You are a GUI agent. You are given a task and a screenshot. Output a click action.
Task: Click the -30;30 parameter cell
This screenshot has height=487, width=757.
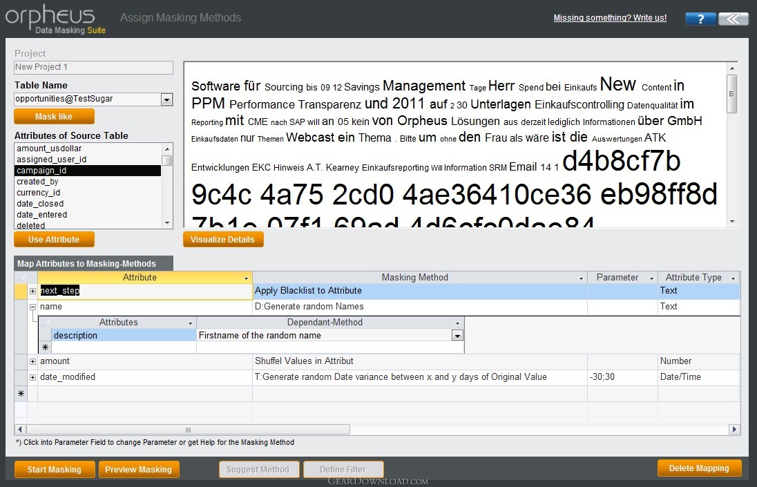622,377
